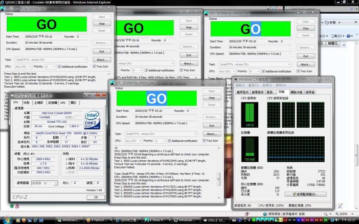
Task: Click Exit in the 39-seconds SP2004 window
Action: coord(306,56)
